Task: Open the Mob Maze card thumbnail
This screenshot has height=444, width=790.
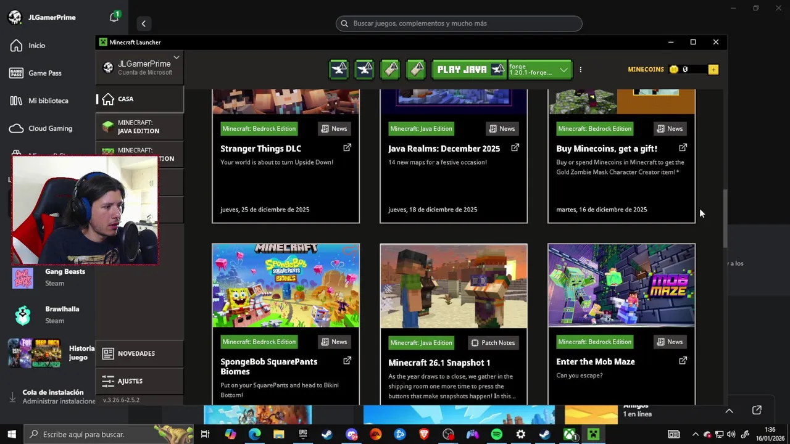Action: [x=622, y=286]
